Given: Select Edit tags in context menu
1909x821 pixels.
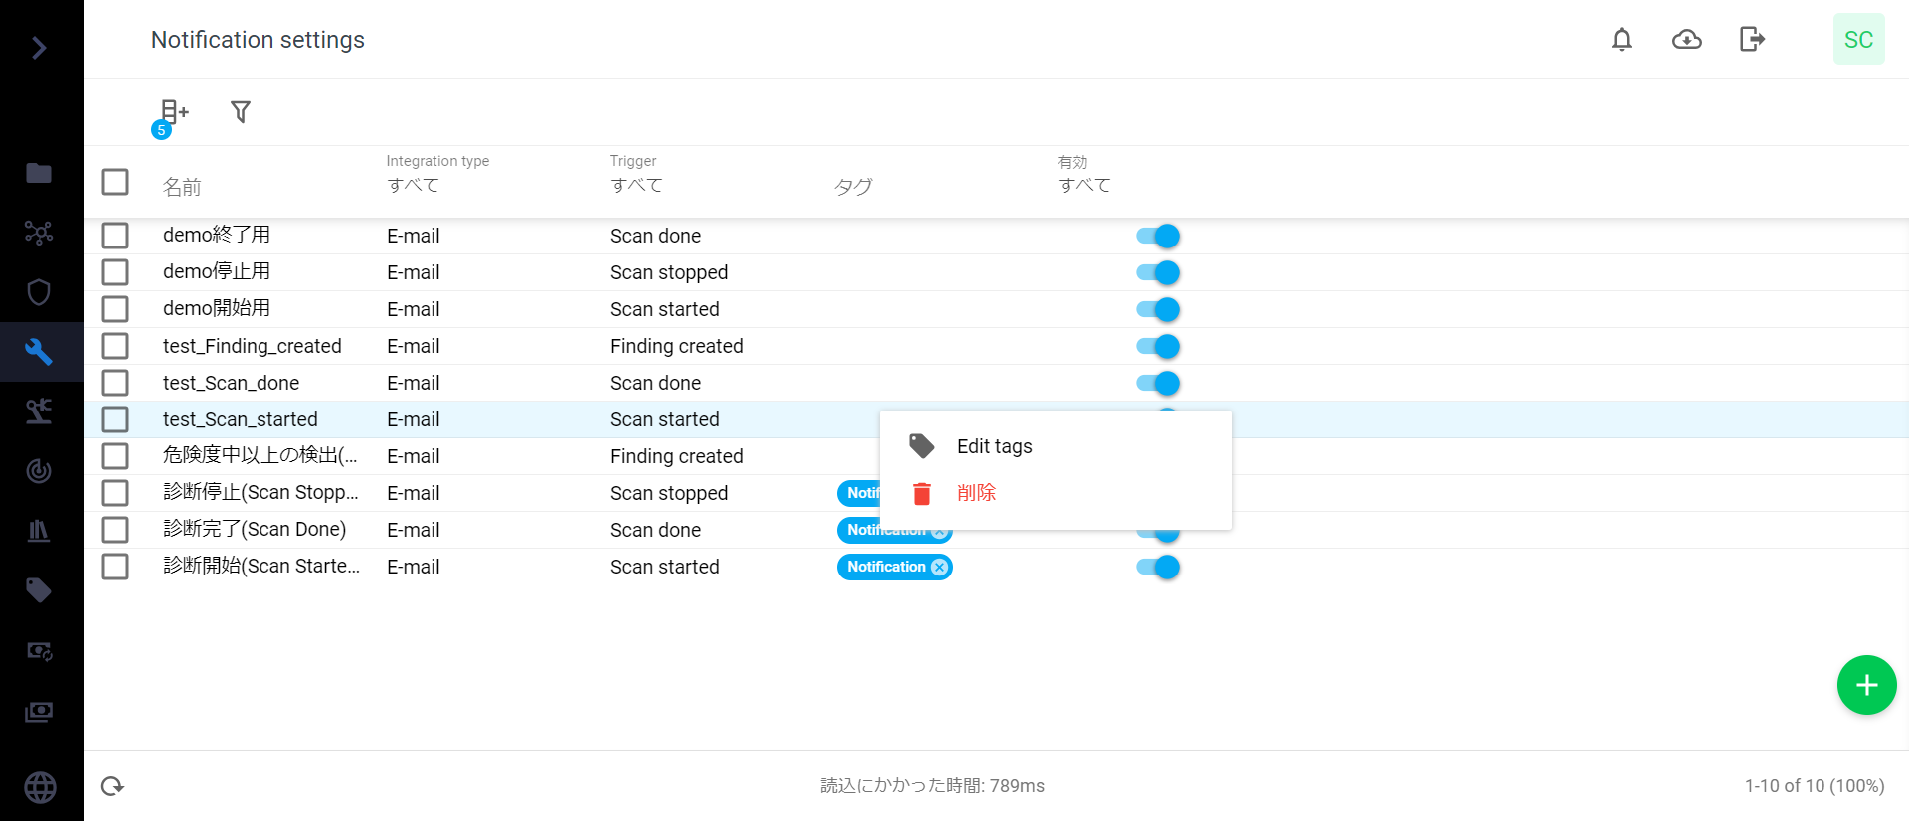Looking at the screenshot, I should (994, 446).
